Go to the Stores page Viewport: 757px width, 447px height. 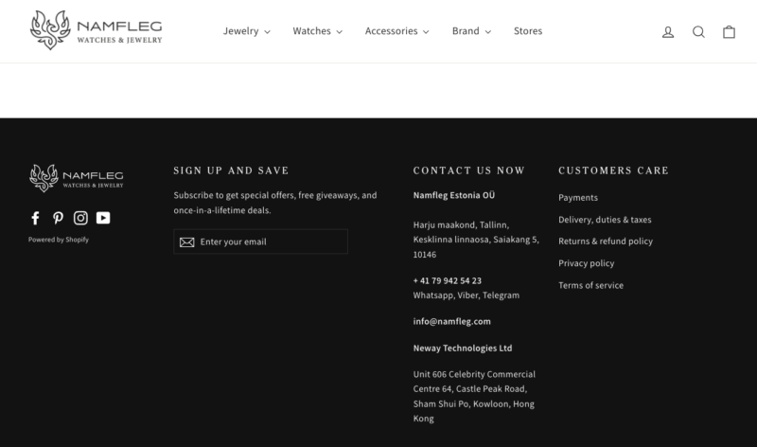tap(528, 31)
